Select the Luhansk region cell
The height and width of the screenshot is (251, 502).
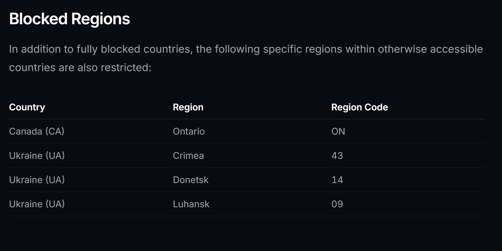pyautogui.click(x=191, y=204)
